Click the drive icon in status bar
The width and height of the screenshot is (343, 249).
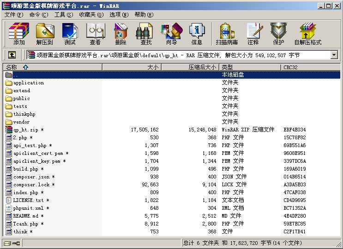tap(7, 243)
